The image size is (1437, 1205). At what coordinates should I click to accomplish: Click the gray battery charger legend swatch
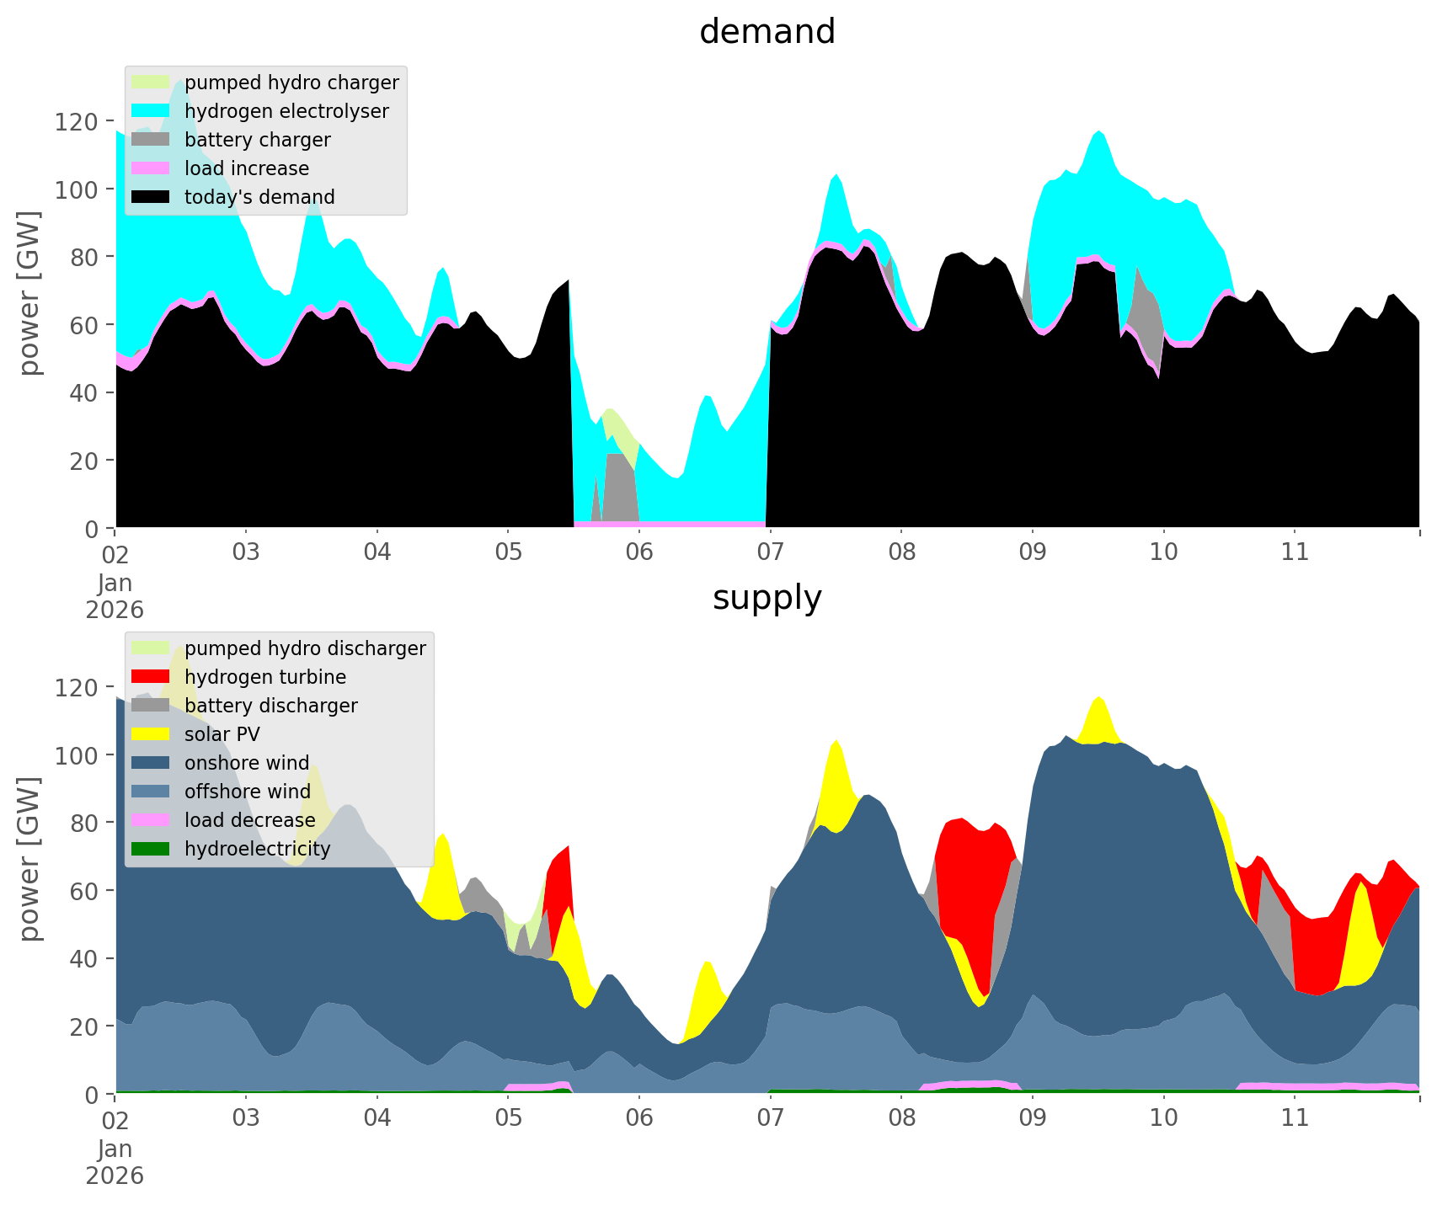click(152, 140)
